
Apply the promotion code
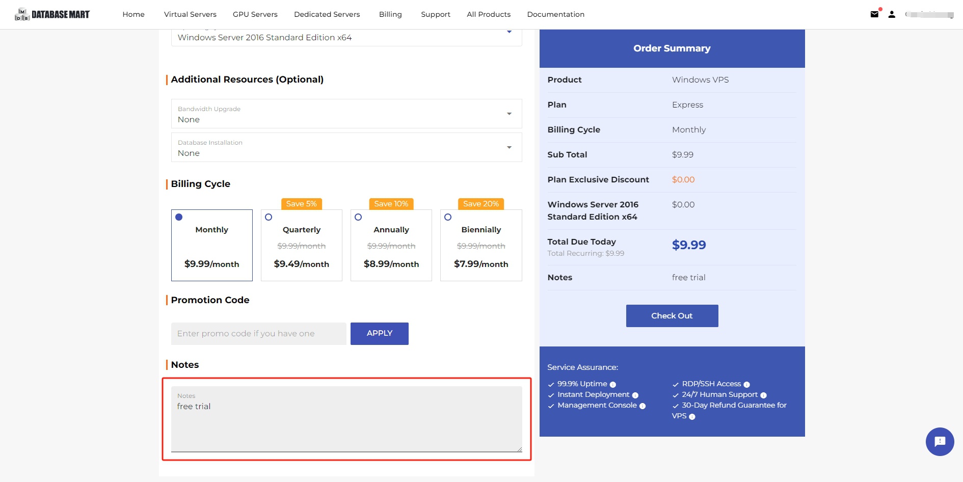point(379,333)
